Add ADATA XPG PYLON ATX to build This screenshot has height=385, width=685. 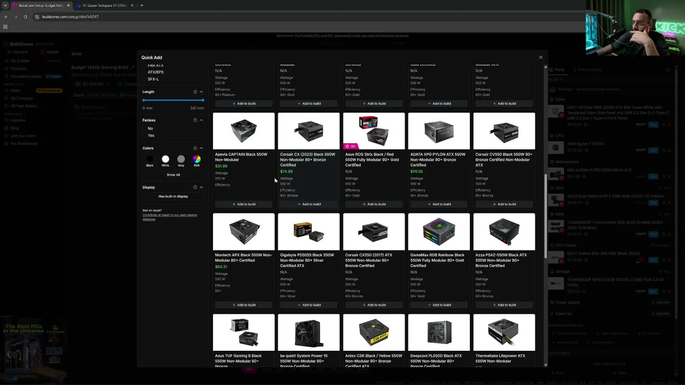coord(439,204)
